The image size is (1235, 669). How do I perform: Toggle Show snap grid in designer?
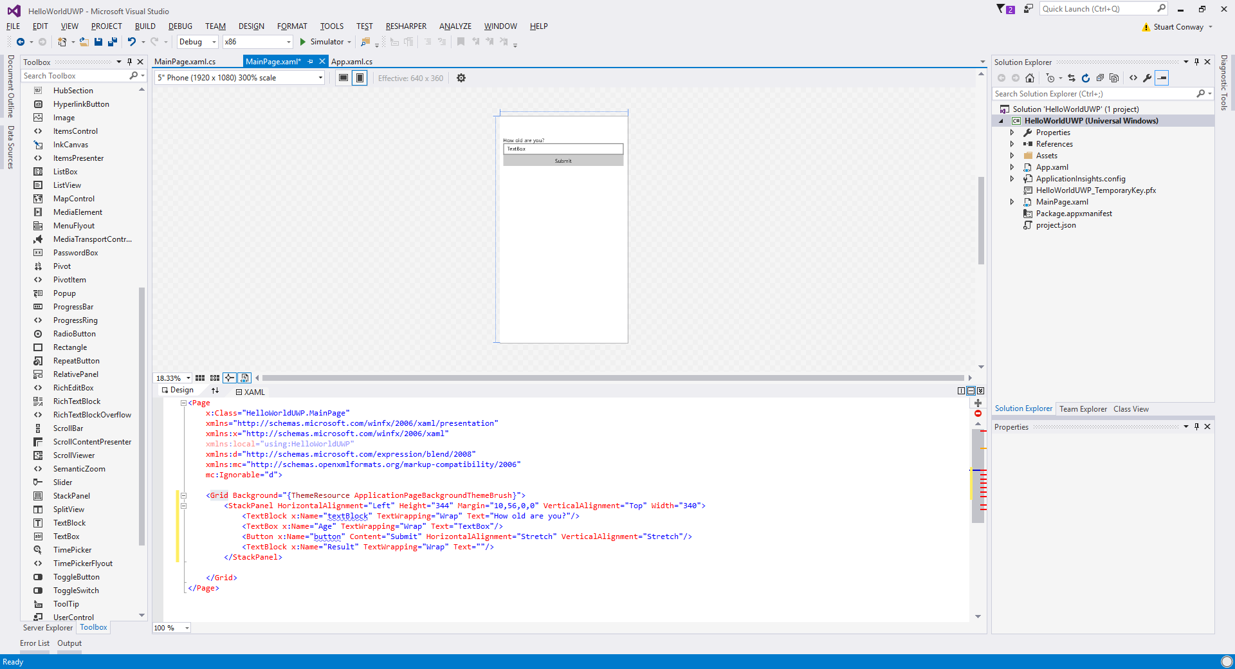200,378
